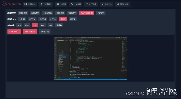Set frame dropping to 40%

click(x=42, y=25)
